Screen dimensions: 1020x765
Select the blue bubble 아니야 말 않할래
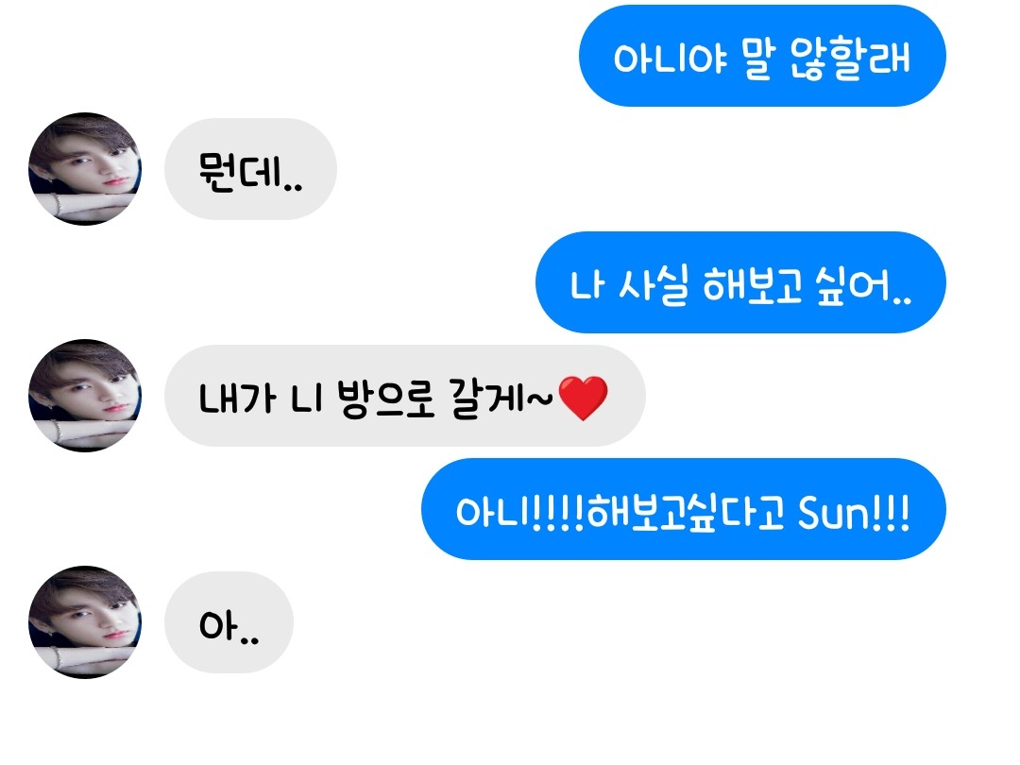[x=762, y=56]
